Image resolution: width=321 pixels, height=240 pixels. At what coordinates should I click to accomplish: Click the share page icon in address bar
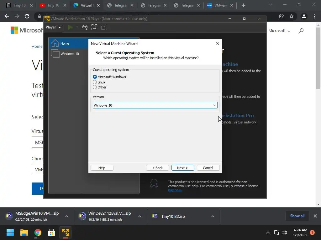[x=282, y=16]
